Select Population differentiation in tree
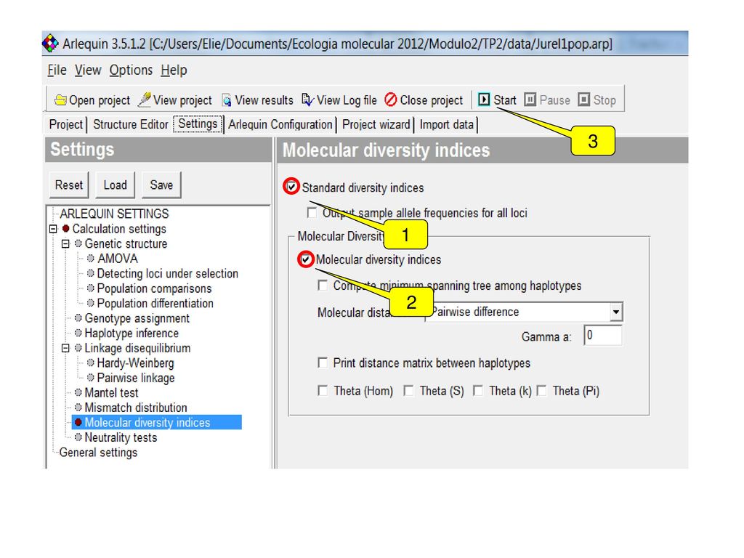744x558 pixels. point(155,303)
